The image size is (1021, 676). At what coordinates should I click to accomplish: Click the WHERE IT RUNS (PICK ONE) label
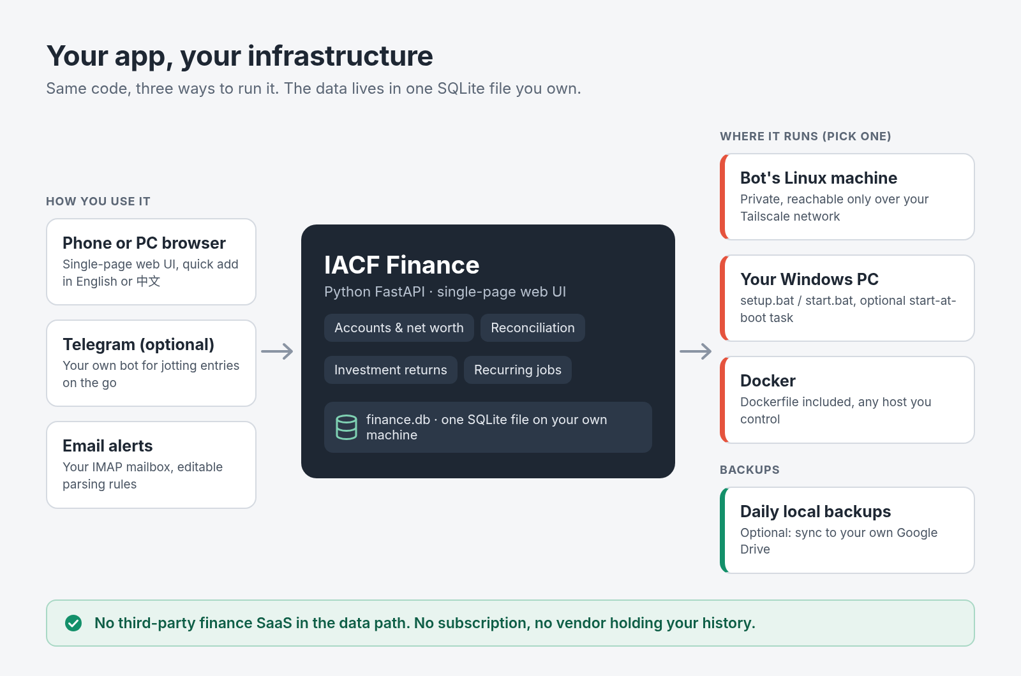coord(805,136)
